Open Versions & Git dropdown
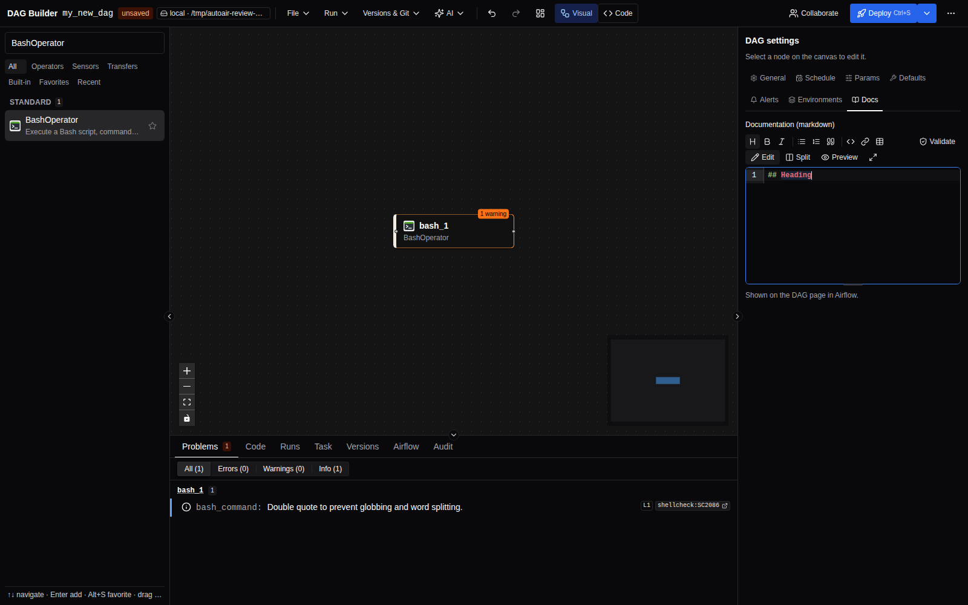This screenshot has width=968, height=605. (x=391, y=13)
